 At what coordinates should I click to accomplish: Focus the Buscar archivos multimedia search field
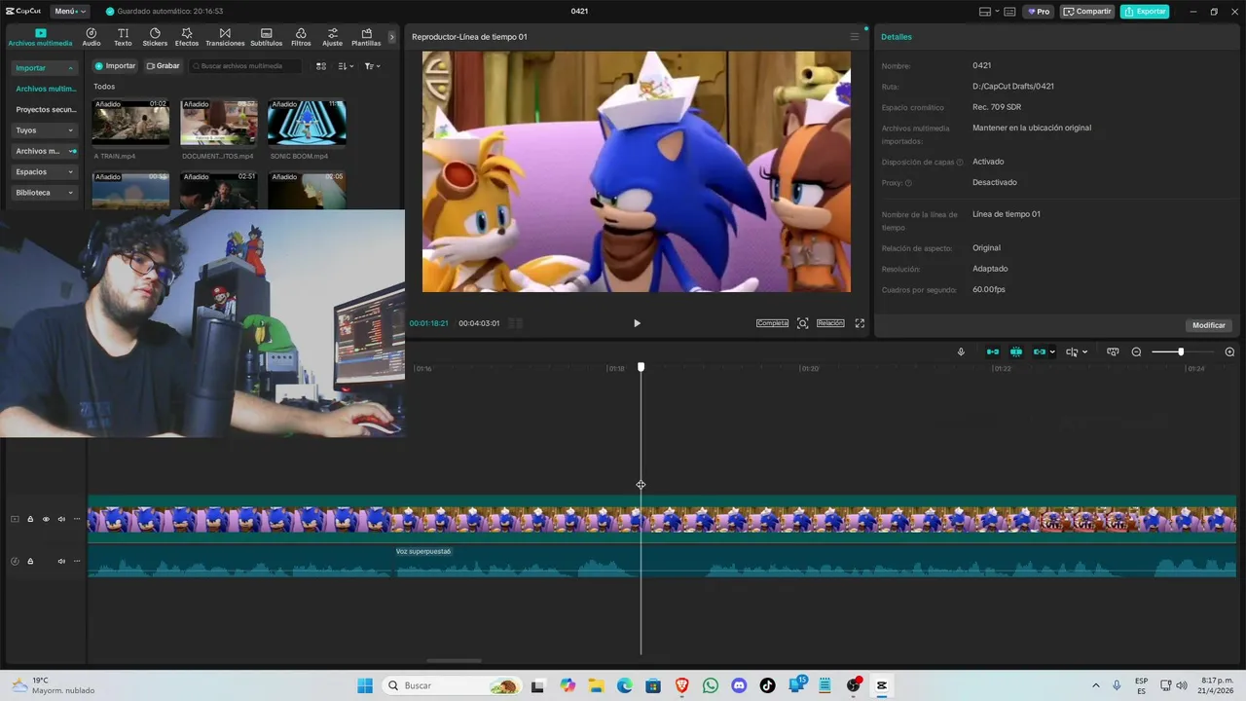coord(245,66)
